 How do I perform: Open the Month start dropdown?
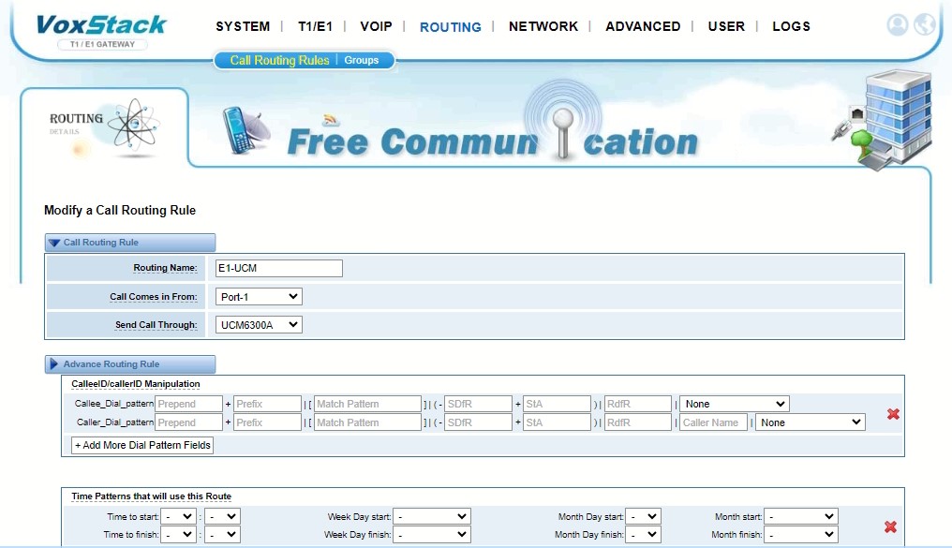point(800,516)
